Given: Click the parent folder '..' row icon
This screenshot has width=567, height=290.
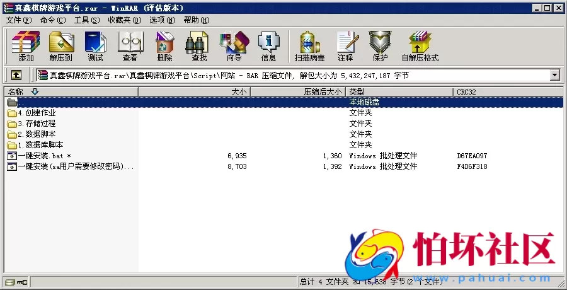Looking at the screenshot, I should (x=12, y=102).
